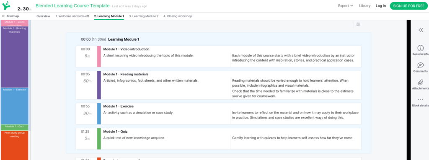Click start time 01:25 of Quiz block

click(x=85, y=131)
